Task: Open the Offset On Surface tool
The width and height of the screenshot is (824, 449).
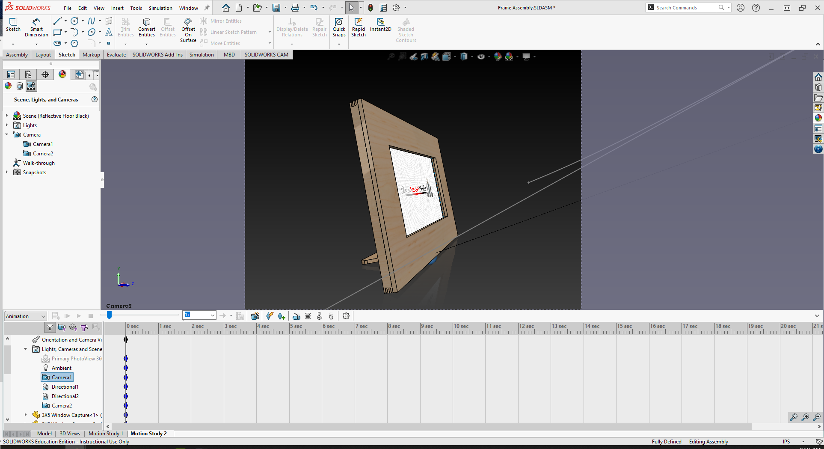Action: tap(188, 30)
